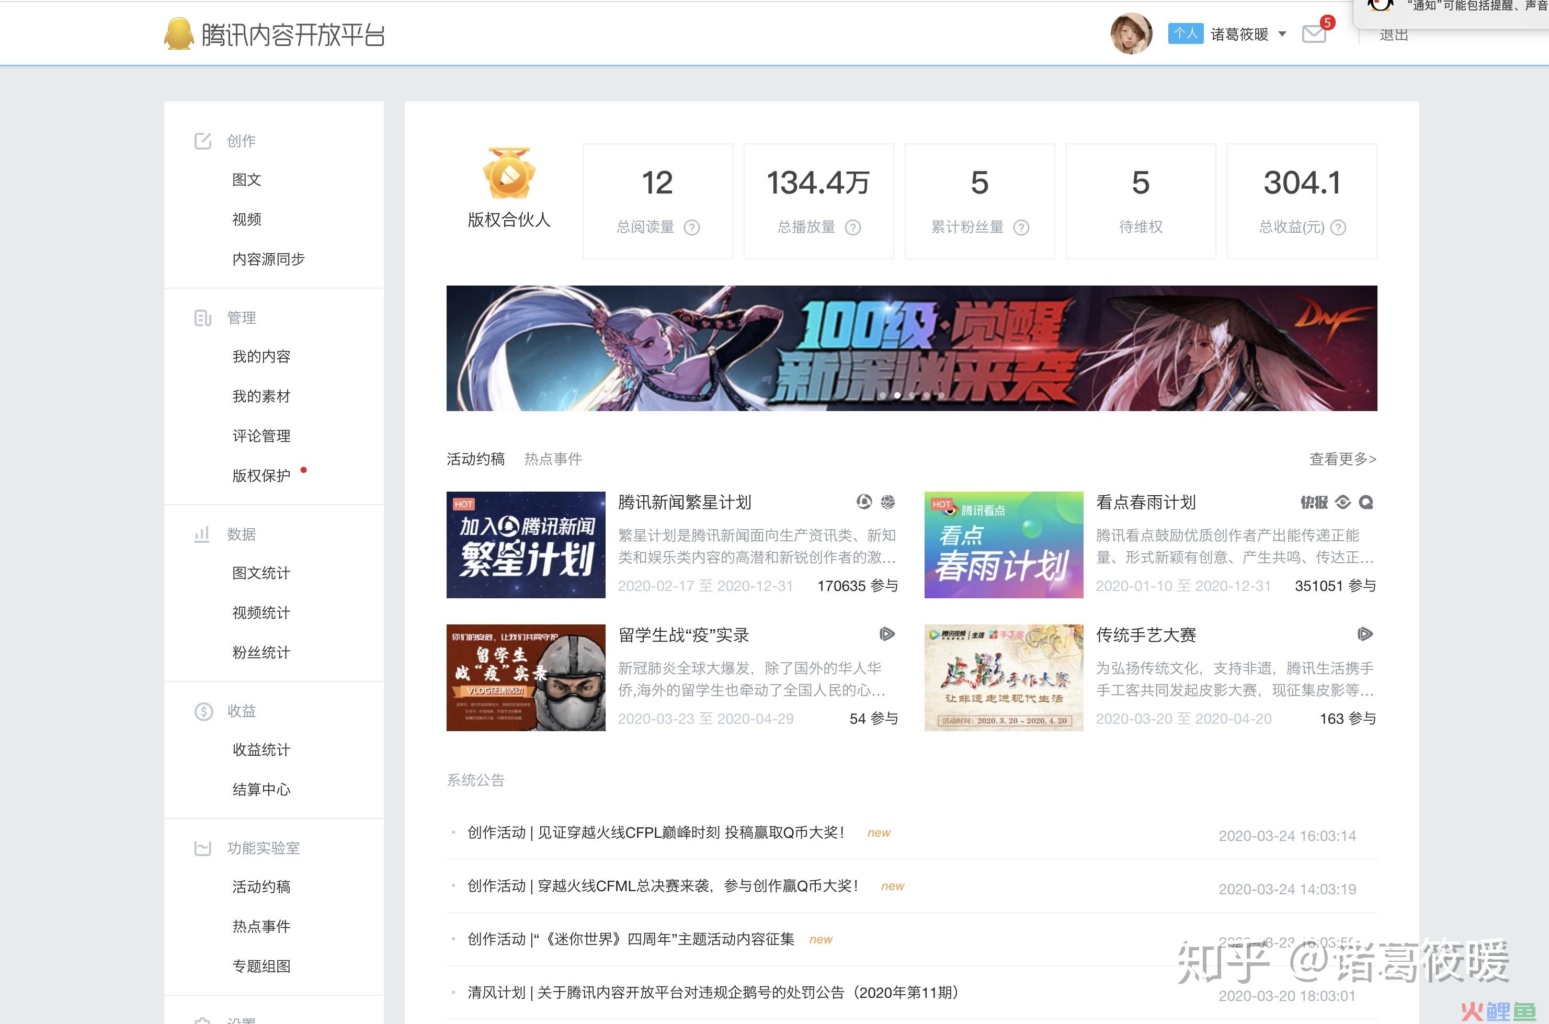The height and width of the screenshot is (1024, 1549).
Task: Open 内容源同步 in the sidebar
Action: 268,259
